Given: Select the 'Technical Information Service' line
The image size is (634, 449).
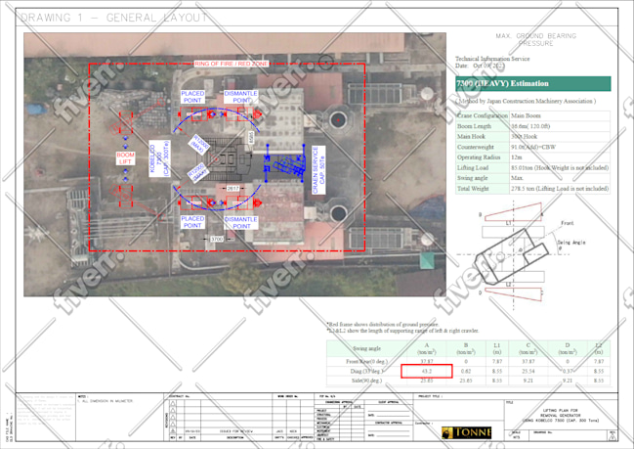Looking at the screenshot, I should (x=492, y=59).
